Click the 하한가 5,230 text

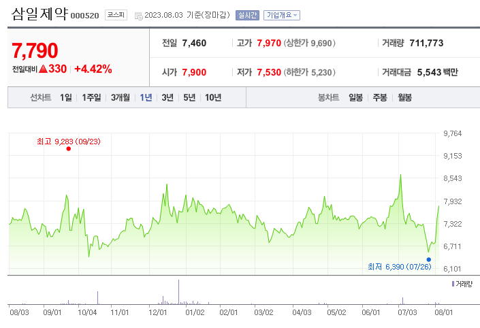[309, 73]
